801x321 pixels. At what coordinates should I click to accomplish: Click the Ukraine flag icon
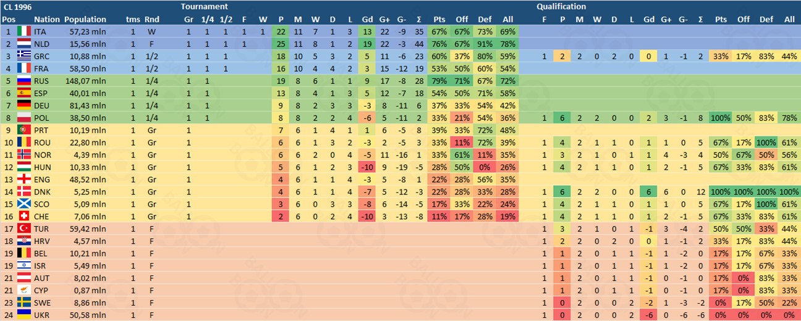point(23,315)
